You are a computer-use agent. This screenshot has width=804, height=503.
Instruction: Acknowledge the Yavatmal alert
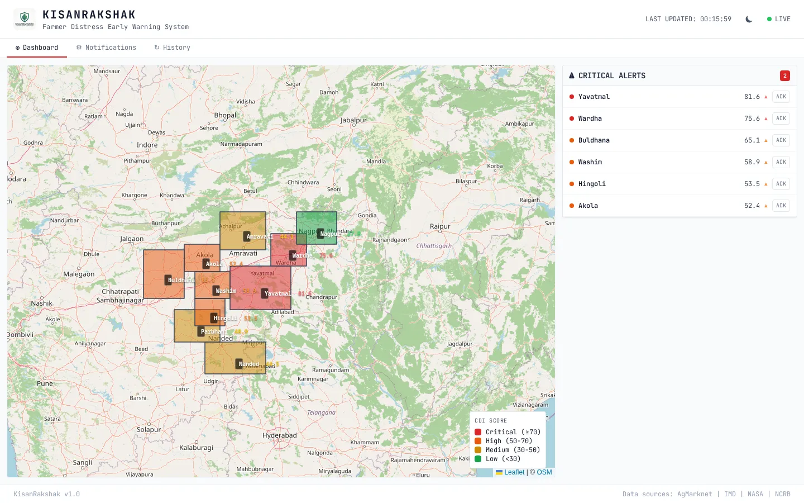pyautogui.click(x=781, y=97)
